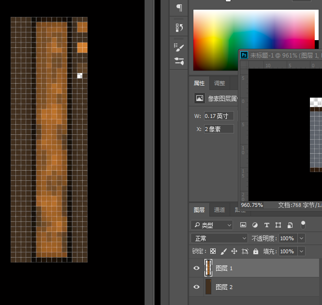
Task: Select the 图层 1 layer name
Action: click(x=224, y=268)
